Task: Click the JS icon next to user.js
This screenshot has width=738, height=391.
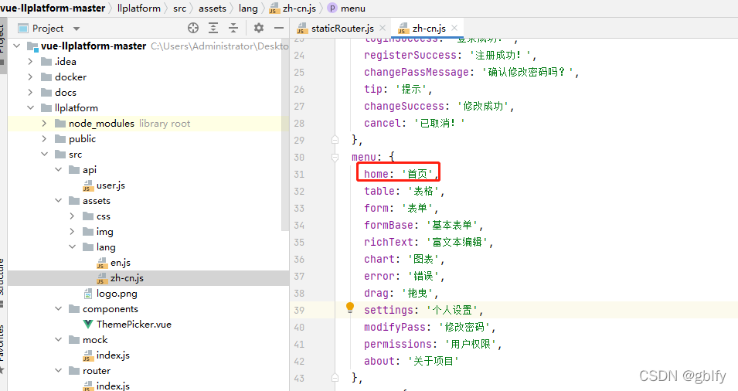Action: [x=88, y=186]
